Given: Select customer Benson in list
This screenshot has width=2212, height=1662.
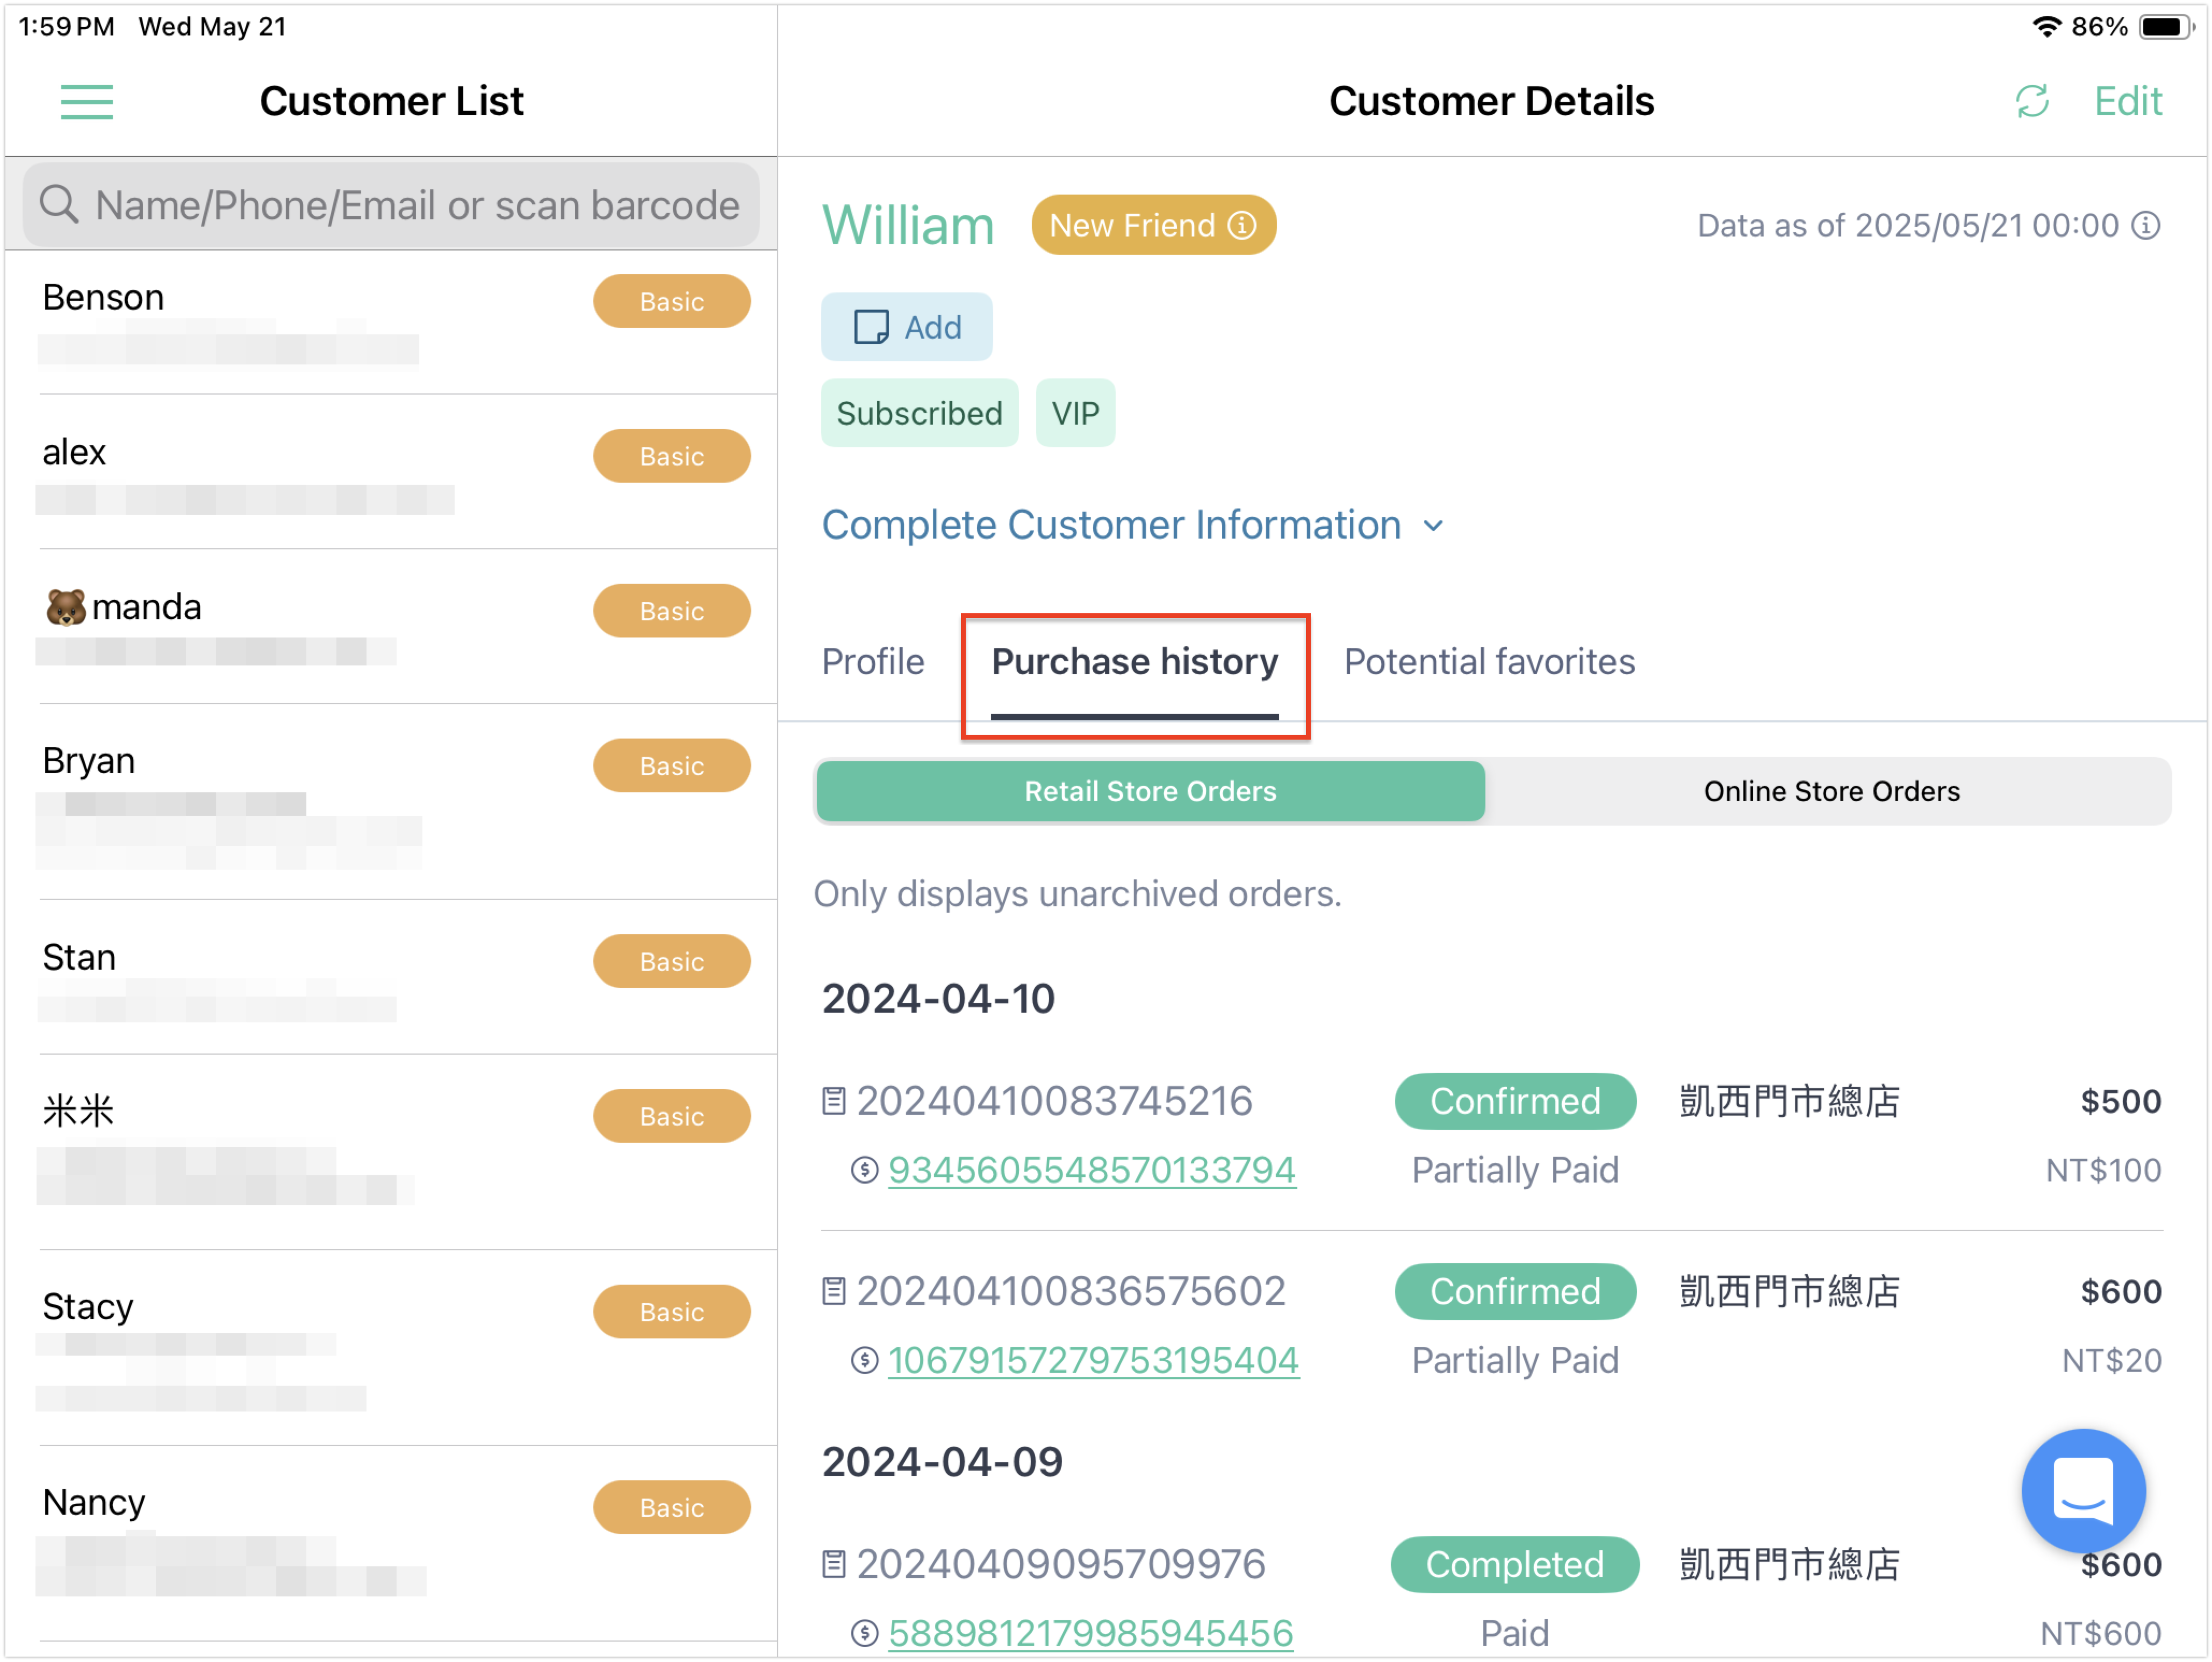Looking at the screenshot, I should tap(391, 323).
